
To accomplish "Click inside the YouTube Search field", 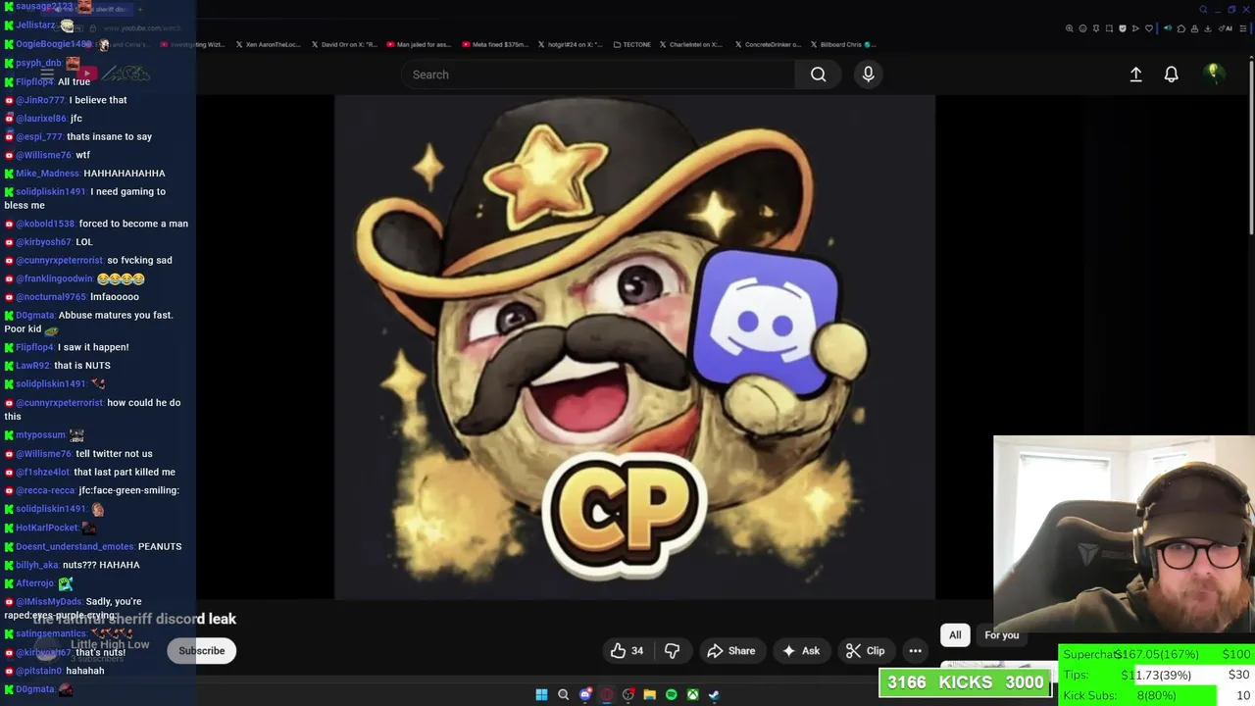I will [x=598, y=75].
